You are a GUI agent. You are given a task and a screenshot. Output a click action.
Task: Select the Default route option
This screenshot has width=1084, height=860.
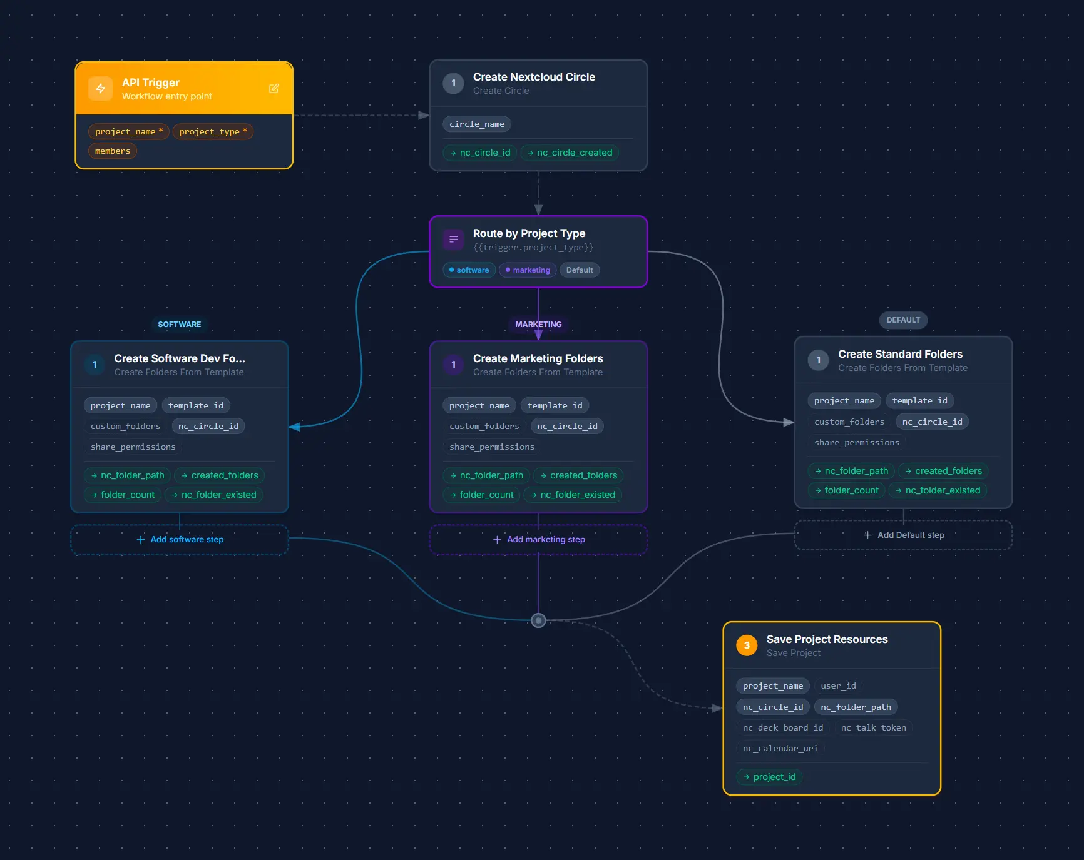[x=580, y=270]
